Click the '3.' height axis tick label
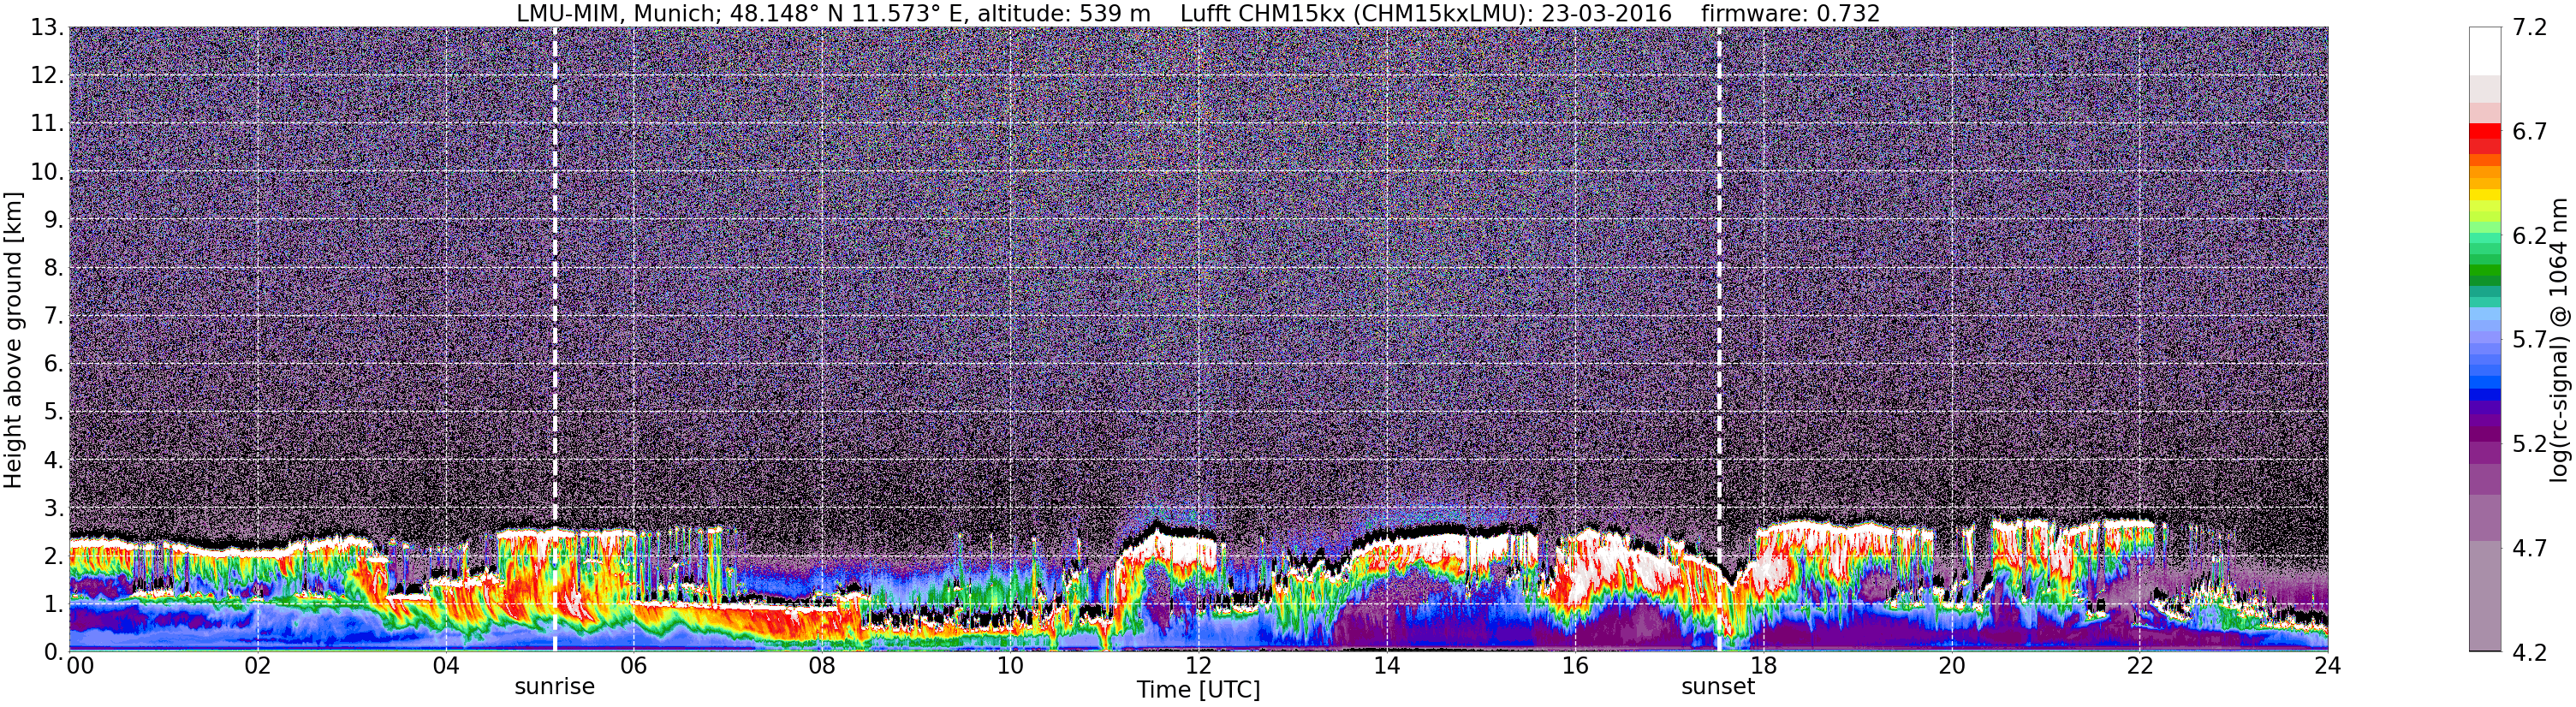This screenshot has height=707, width=2576. tap(54, 507)
